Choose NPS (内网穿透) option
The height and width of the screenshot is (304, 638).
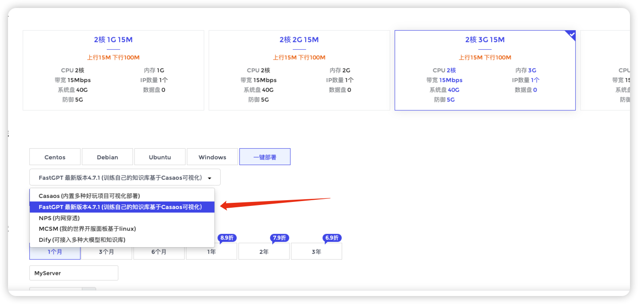122,218
